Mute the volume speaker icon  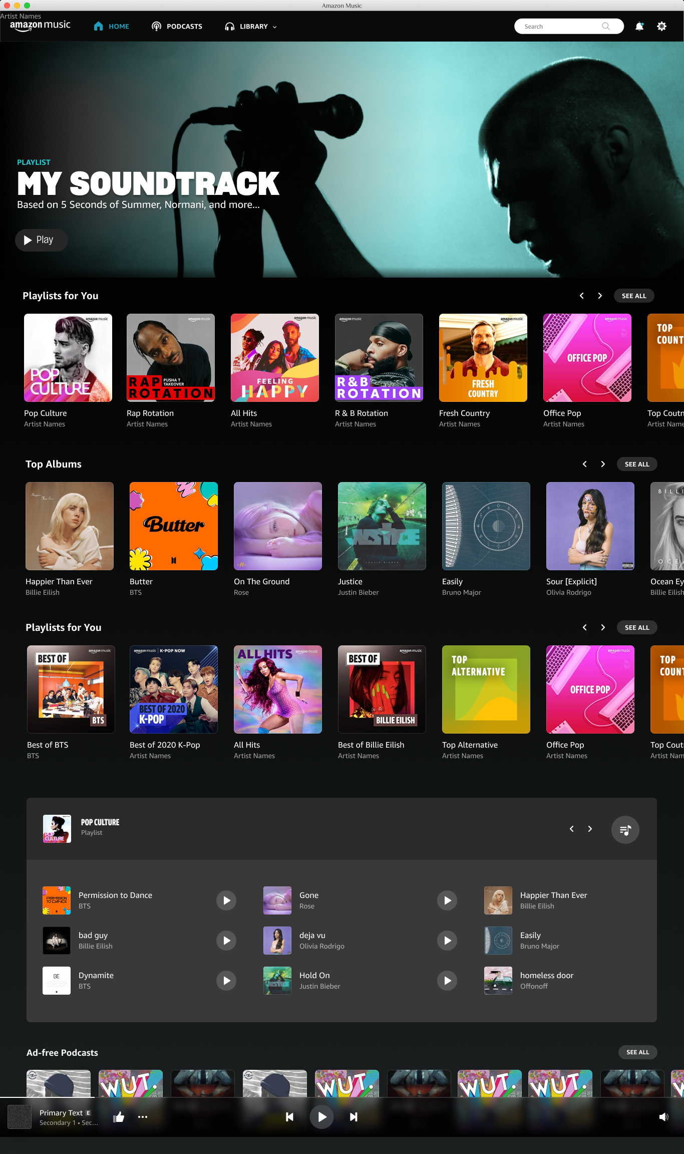(x=663, y=1116)
